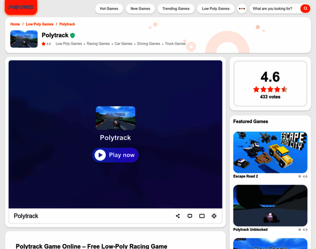Open the Escape Road 2 game thumbnail
This screenshot has width=316, height=249.
pyautogui.click(x=270, y=152)
